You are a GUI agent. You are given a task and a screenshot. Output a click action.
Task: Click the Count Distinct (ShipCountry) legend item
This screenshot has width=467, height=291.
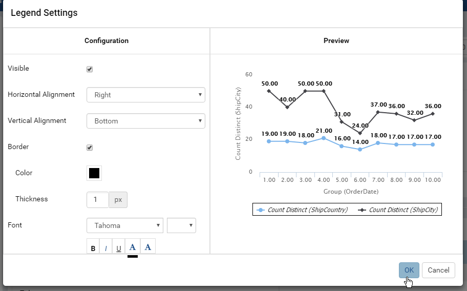tap(302, 210)
